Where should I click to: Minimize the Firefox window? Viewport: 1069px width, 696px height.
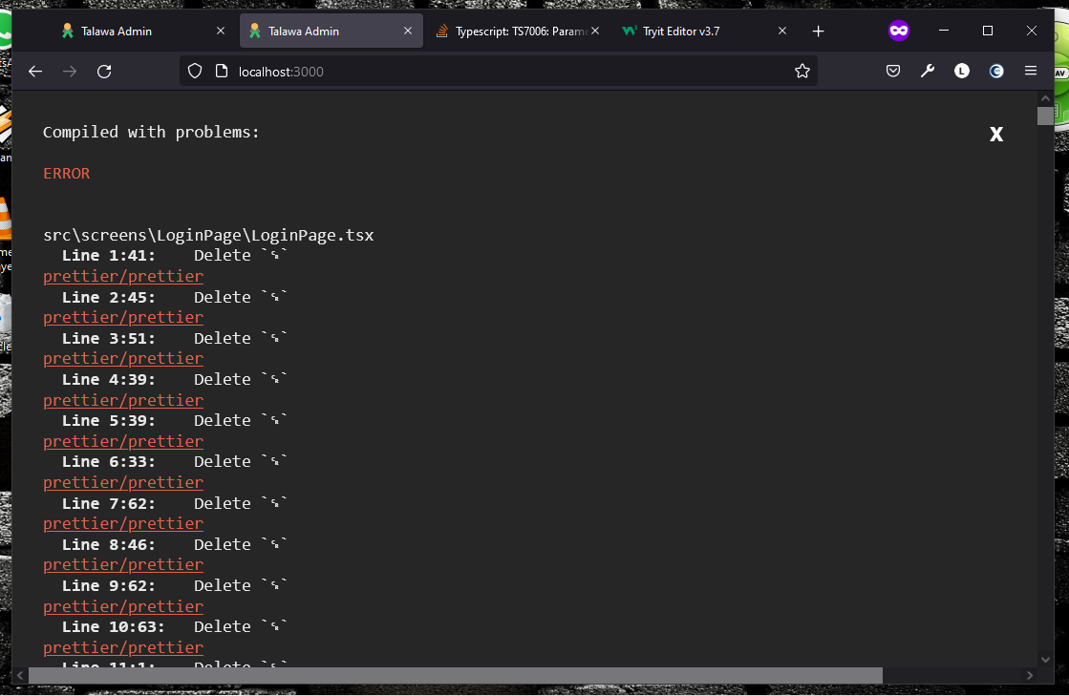click(944, 31)
